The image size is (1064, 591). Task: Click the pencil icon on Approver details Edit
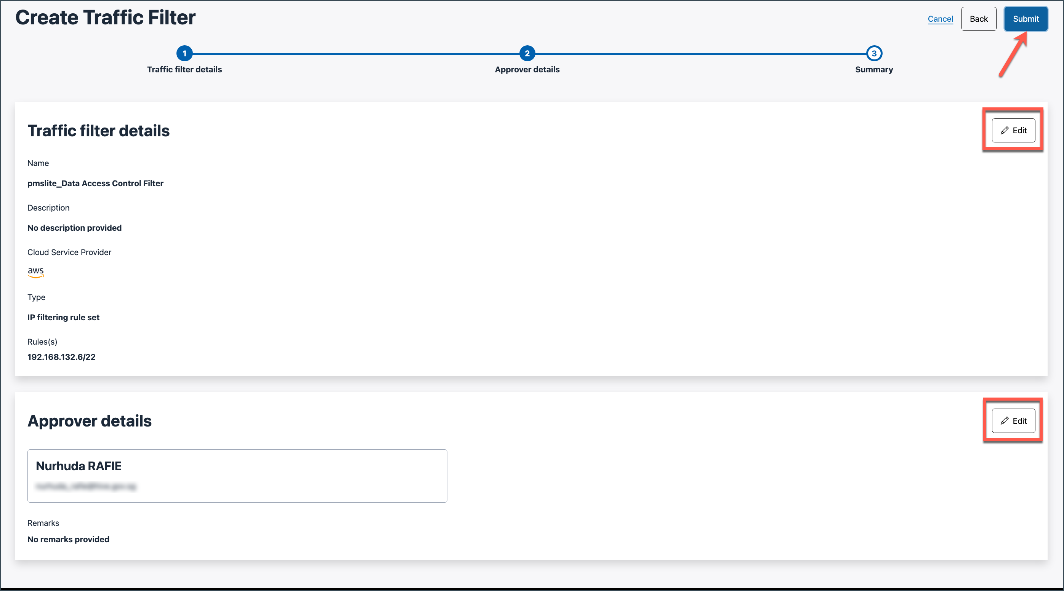tap(1004, 420)
